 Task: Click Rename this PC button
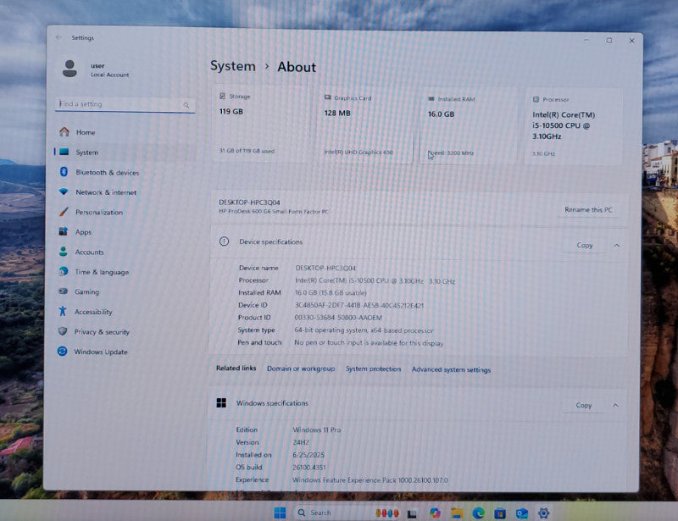[x=588, y=210]
